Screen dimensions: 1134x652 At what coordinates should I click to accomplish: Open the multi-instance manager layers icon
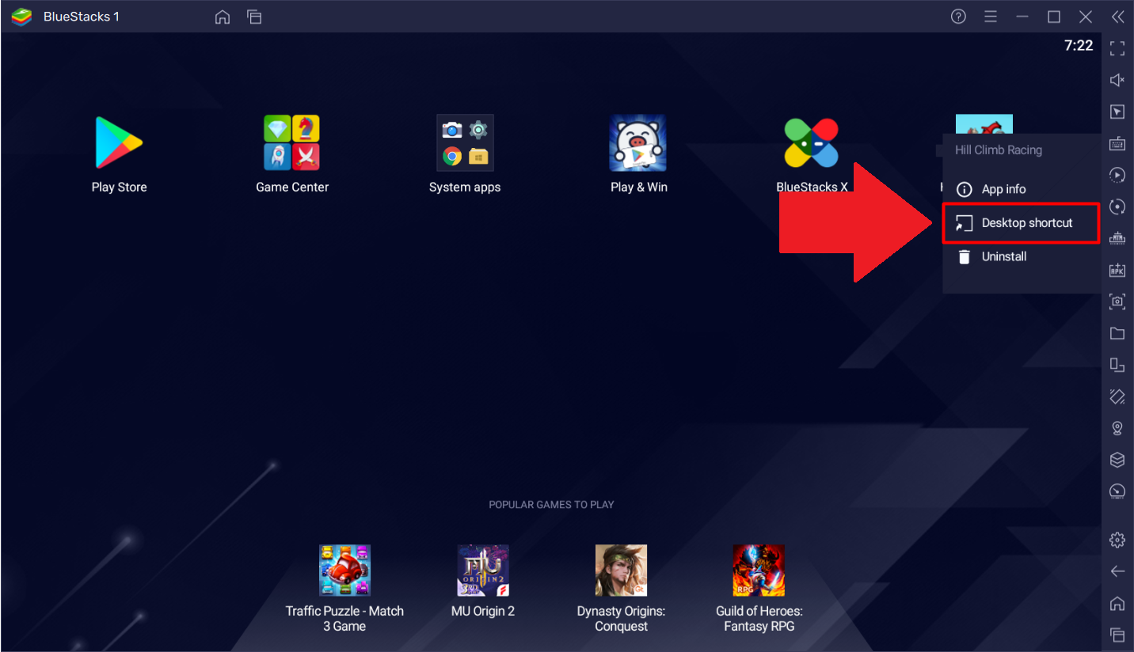[1117, 460]
